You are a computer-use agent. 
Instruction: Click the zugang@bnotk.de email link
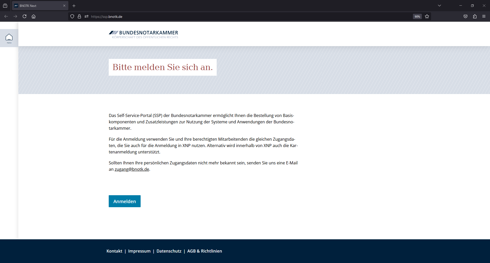(132, 169)
